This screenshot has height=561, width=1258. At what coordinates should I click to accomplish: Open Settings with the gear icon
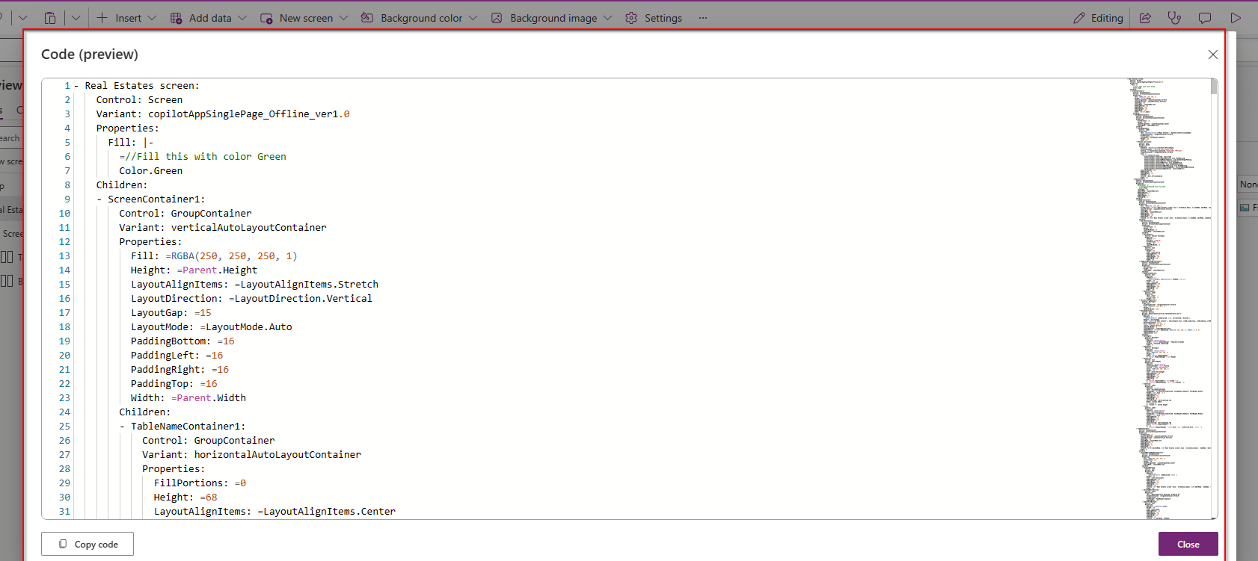click(654, 18)
